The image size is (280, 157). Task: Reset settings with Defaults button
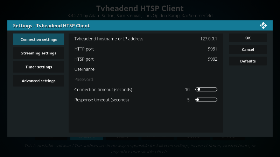tap(248, 61)
